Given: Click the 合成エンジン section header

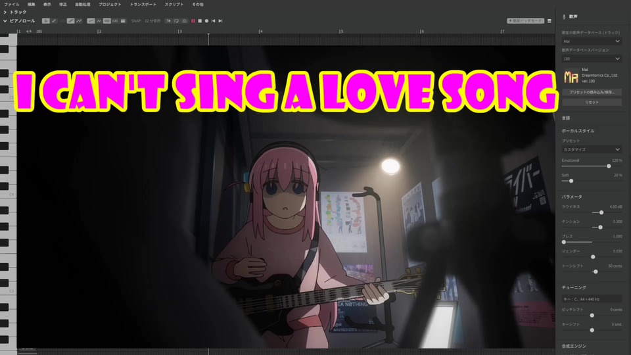Looking at the screenshot, I should 574,346.
